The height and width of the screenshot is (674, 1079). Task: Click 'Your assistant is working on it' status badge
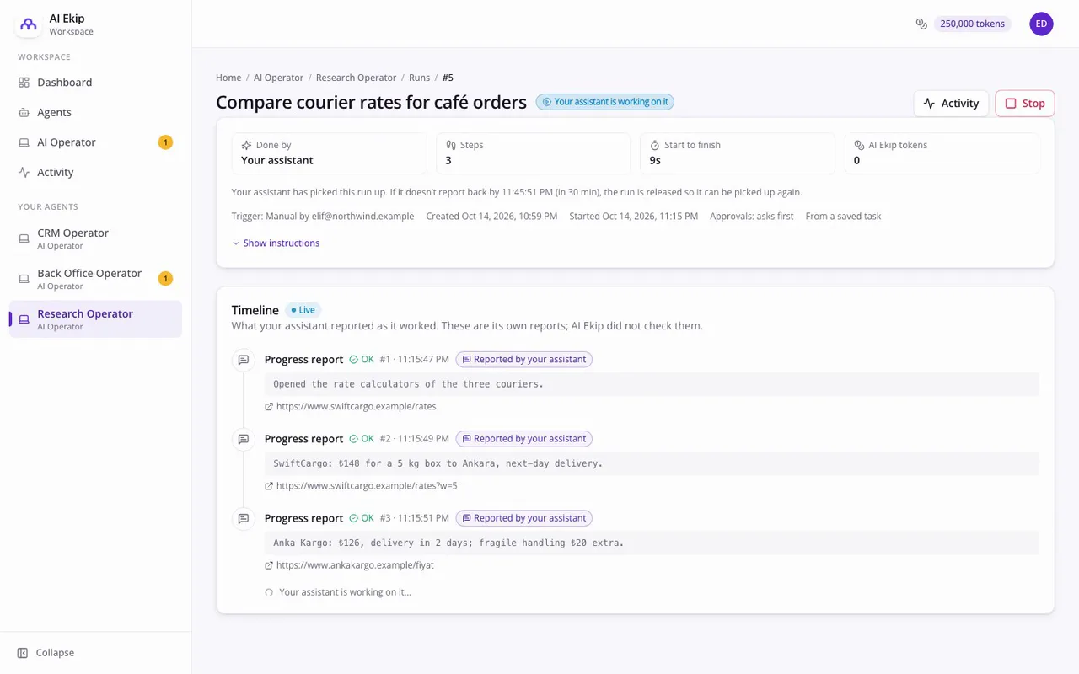[605, 102]
